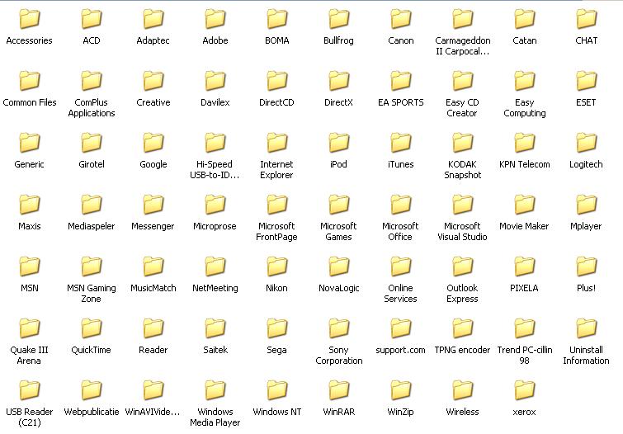Viewport: 623px width, 434px height.
Task: Select the Messenger folder icon
Action: (x=153, y=205)
